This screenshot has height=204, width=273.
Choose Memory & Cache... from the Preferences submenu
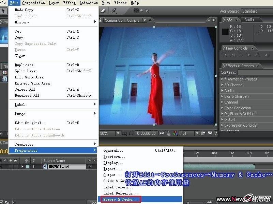120,199
